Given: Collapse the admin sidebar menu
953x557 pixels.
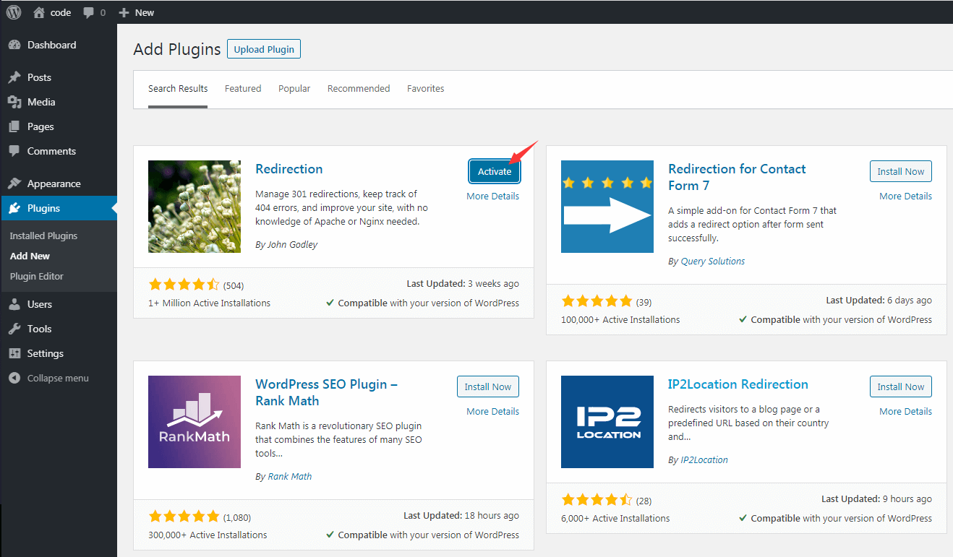Looking at the screenshot, I should (x=16, y=377).
